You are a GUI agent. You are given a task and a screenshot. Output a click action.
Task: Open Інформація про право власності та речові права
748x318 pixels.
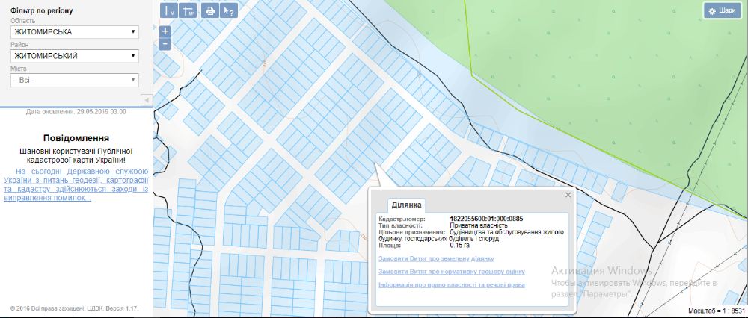click(451, 284)
